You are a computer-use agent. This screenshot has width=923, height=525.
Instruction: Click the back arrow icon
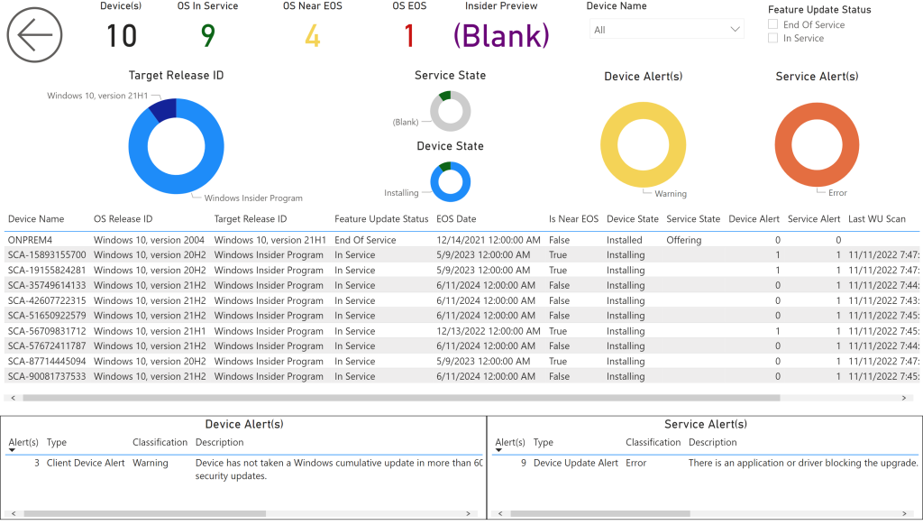(x=34, y=35)
